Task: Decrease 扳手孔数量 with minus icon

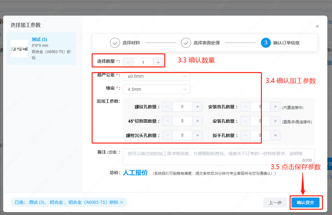Action: coord(245,135)
